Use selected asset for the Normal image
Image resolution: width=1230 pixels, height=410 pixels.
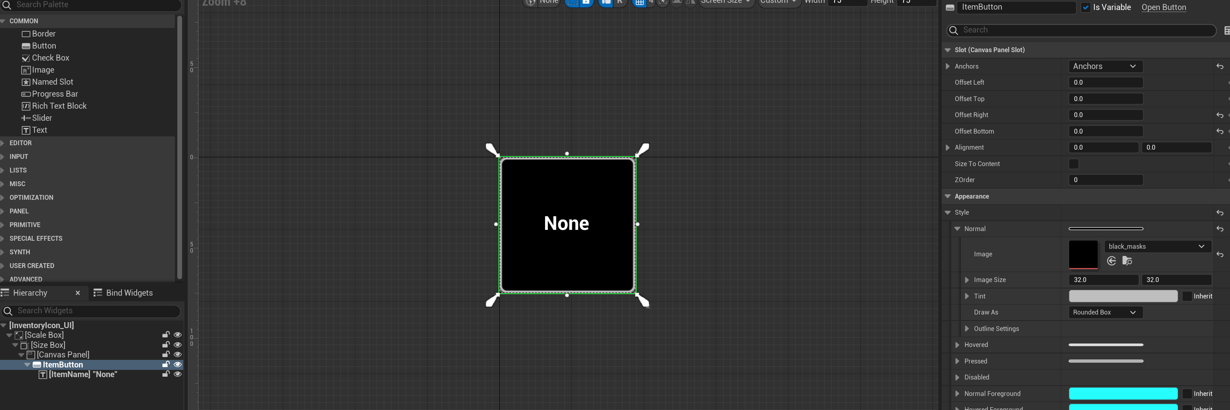[1112, 261]
